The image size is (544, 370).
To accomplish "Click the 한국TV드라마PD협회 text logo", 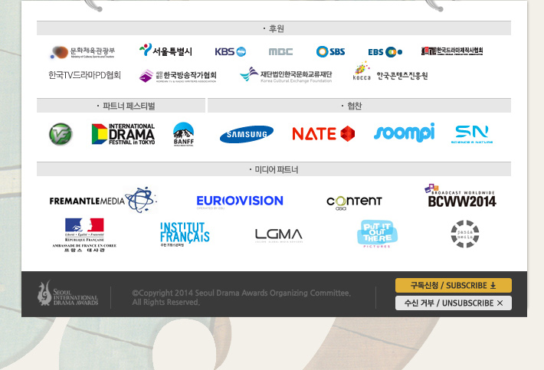I will click(84, 75).
